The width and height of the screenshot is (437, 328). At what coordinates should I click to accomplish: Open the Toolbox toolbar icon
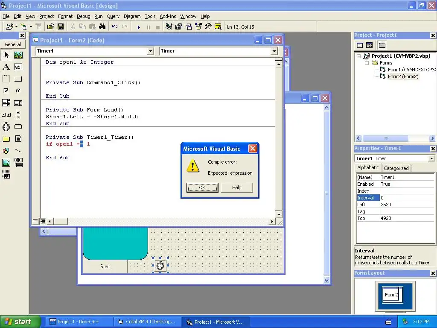[x=208, y=27]
